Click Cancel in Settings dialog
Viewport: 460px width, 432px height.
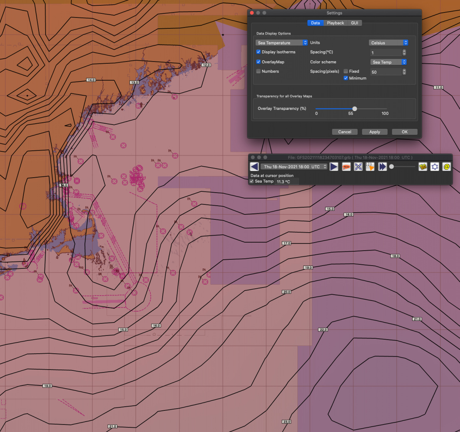tap(345, 132)
